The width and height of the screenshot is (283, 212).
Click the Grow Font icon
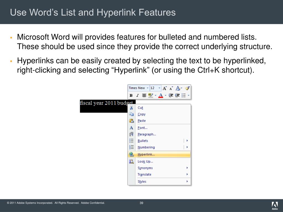click(165, 88)
